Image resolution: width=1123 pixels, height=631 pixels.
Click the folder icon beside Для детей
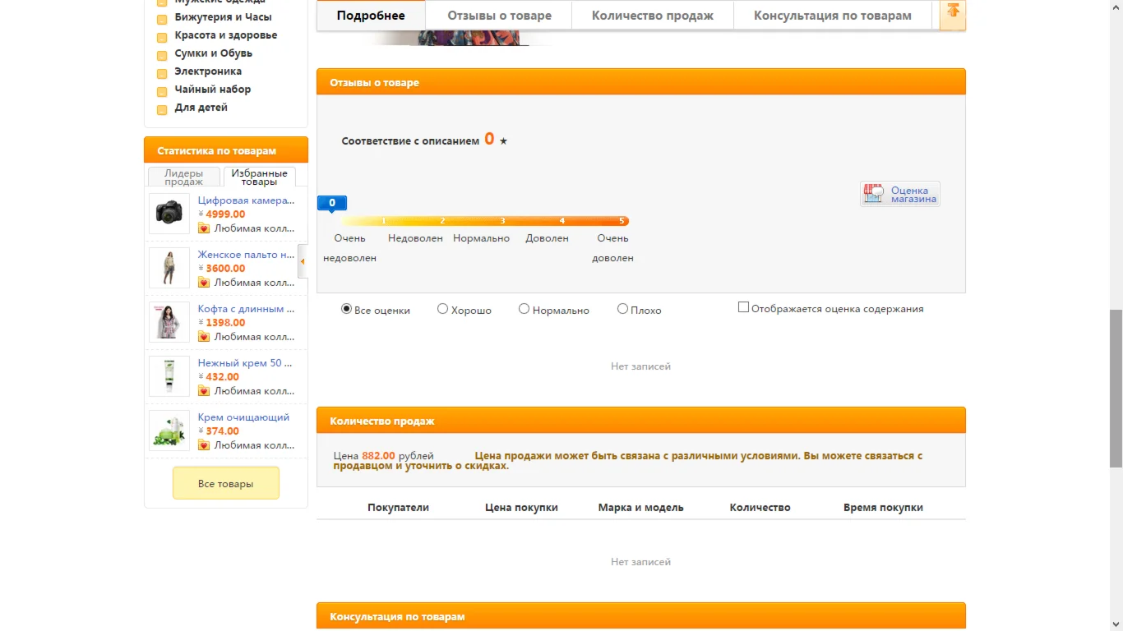click(162, 109)
